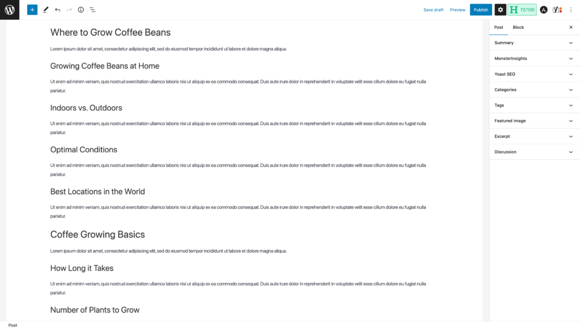Expand the Summary panel

(x=535, y=43)
